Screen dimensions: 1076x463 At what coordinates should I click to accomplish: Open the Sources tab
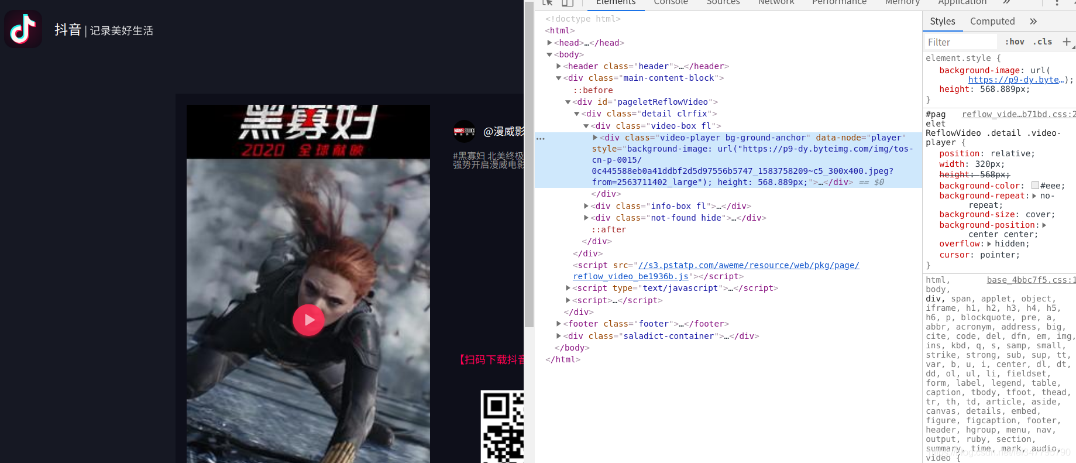click(723, 3)
